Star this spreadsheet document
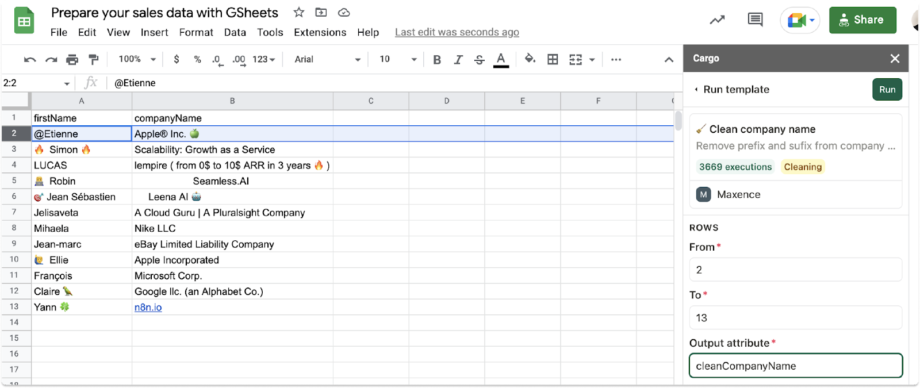The height and width of the screenshot is (388, 920). point(299,13)
